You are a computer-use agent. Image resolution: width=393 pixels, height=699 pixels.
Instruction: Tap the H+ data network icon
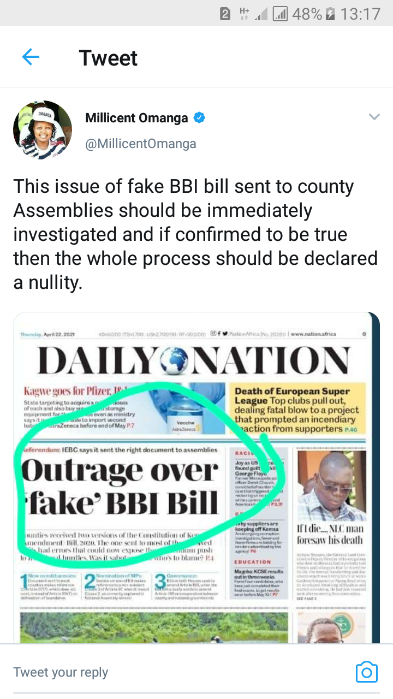245,14
